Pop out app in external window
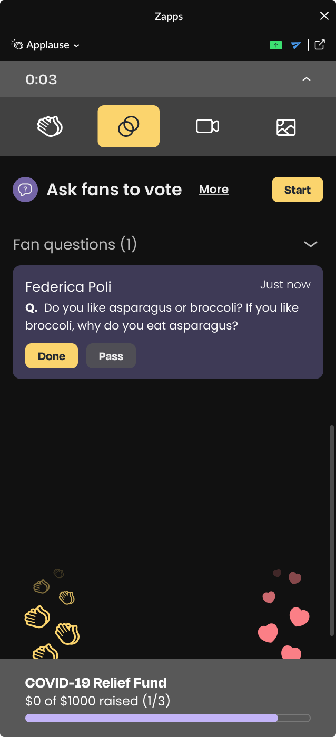The height and width of the screenshot is (737, 336). point(320,45)
